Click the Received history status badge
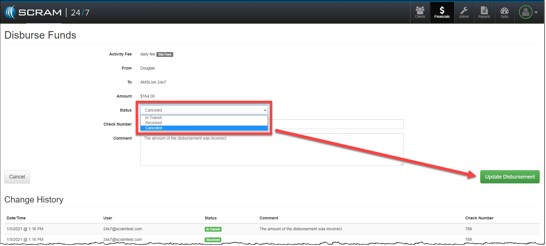 (213, 240)
